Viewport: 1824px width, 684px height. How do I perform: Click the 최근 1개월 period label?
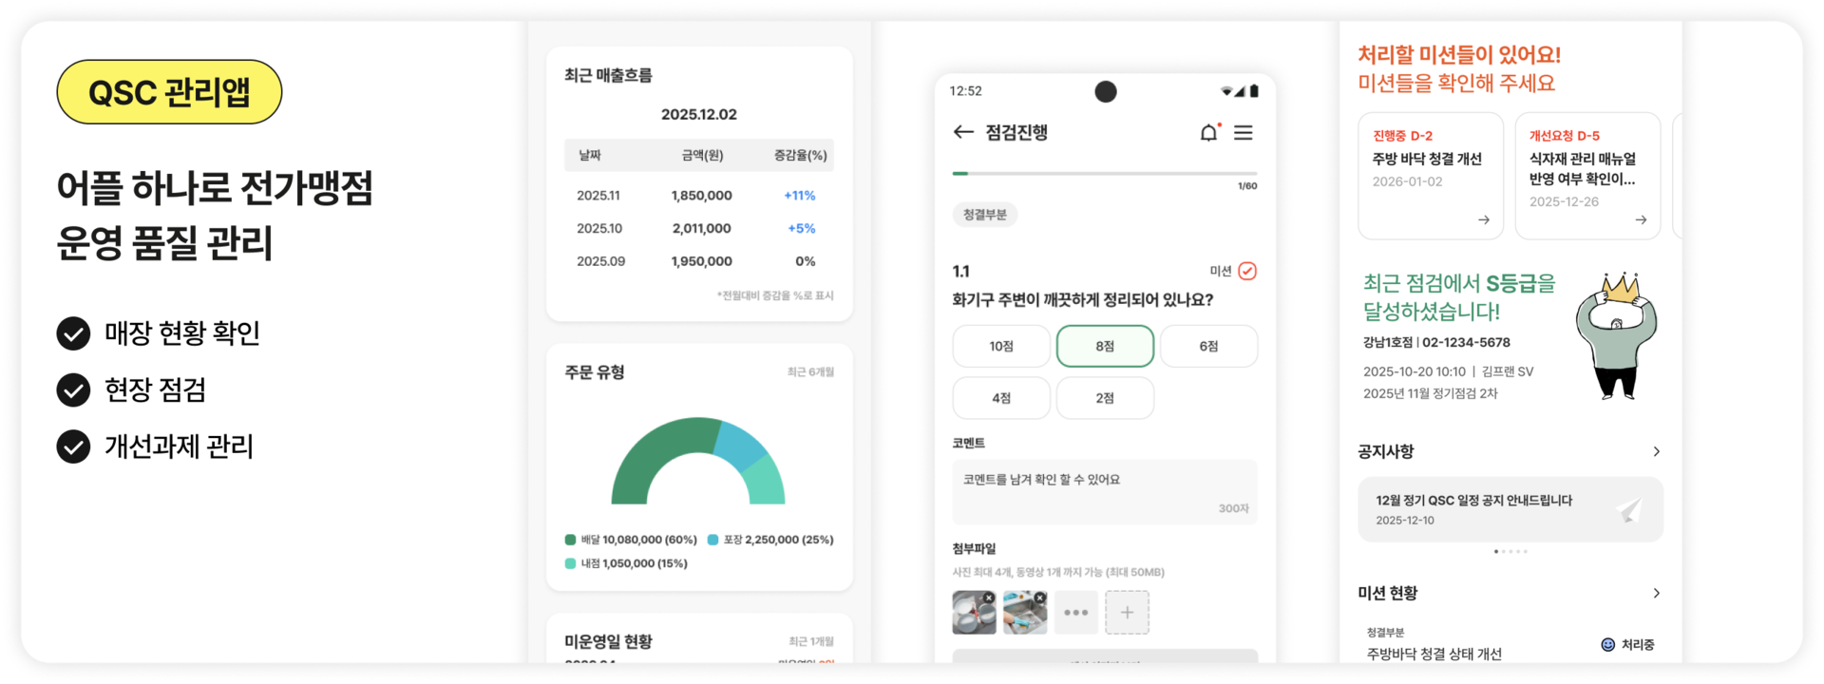[x=811, y=642]
